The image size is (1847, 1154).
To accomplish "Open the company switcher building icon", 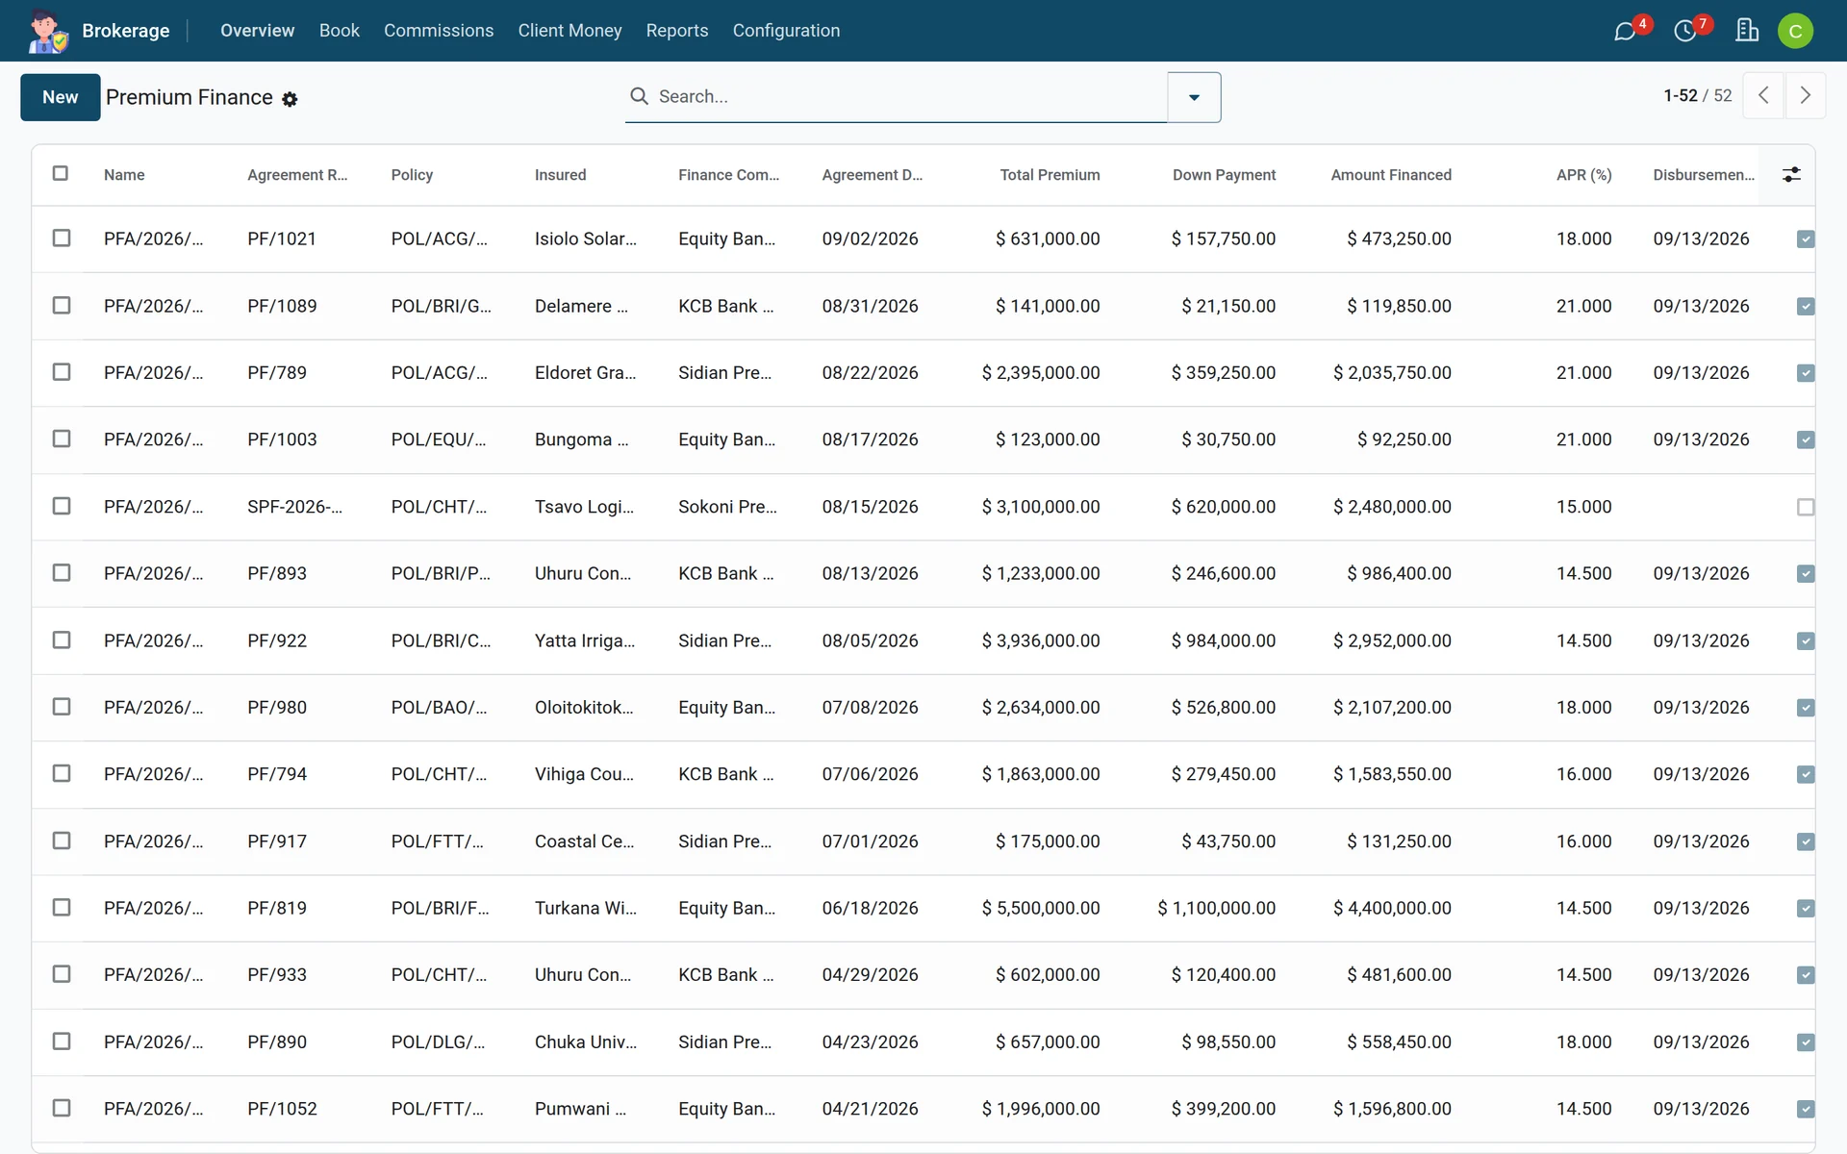I will 1747,31.
